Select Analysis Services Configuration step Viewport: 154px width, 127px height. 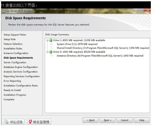[x=21, y=72]
